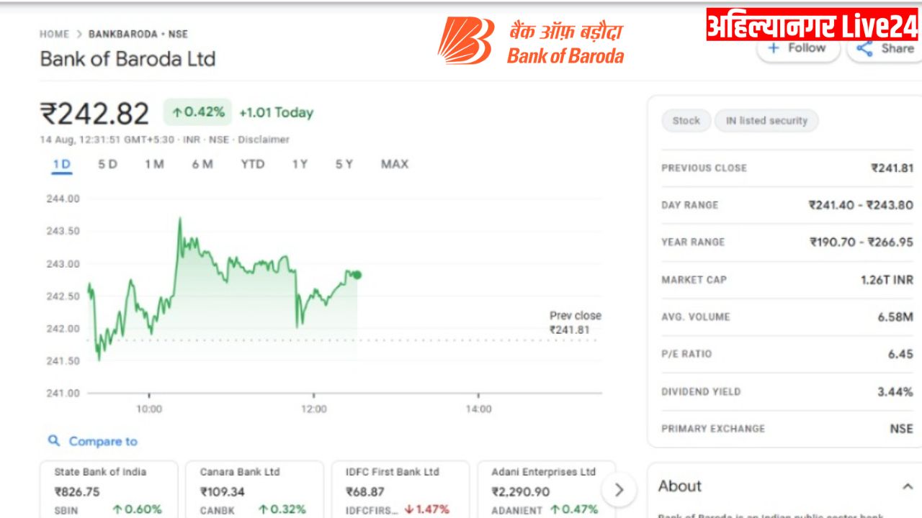Open the 1Y chart view

tap(300, 164)
